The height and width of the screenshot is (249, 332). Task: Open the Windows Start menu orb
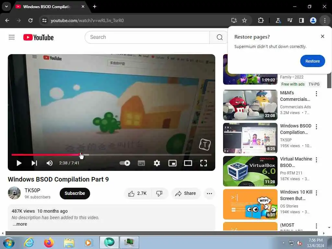tap(9, 243)
